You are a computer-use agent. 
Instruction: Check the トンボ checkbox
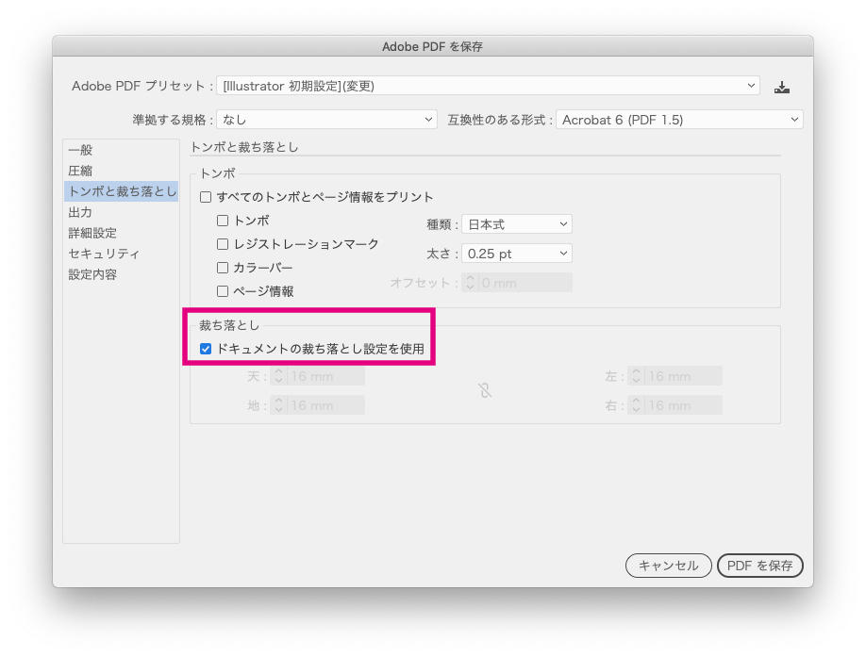click(x=223, y=221)
